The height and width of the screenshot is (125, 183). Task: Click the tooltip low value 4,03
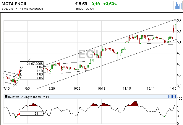(40, 74)
